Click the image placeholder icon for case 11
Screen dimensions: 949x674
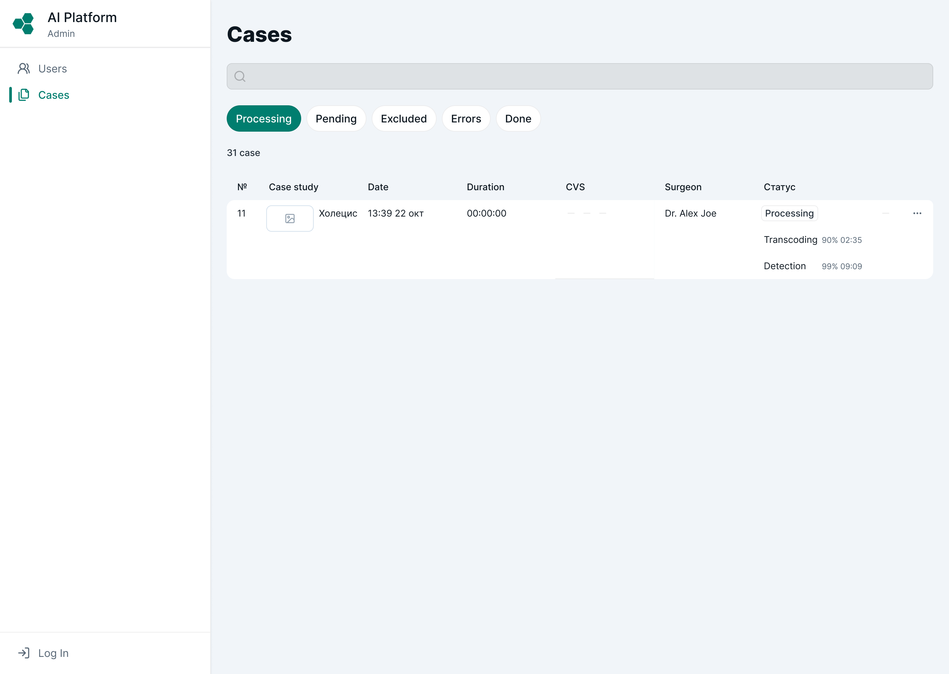(x=290, y=218)
